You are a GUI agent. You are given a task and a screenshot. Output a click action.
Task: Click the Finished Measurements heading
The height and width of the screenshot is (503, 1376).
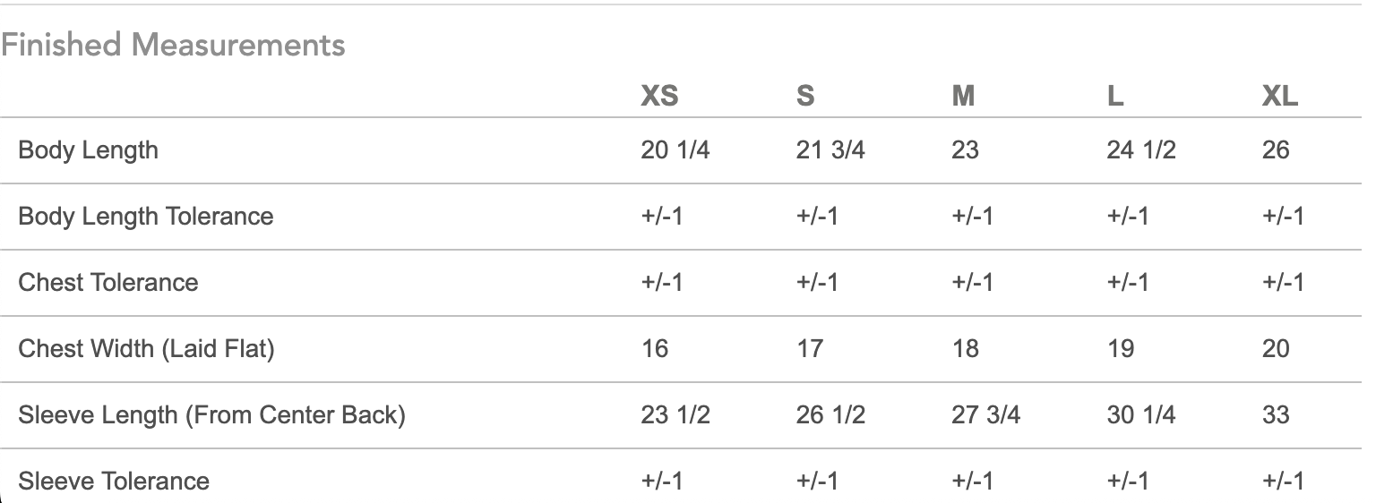[x=173, y=44]
